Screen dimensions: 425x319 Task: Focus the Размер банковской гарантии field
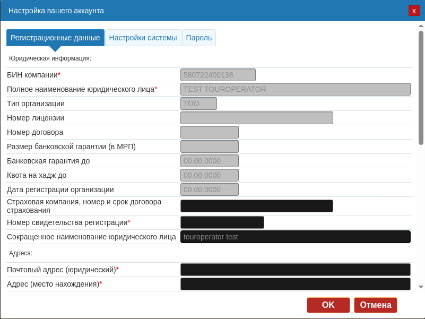pos(209,146)
